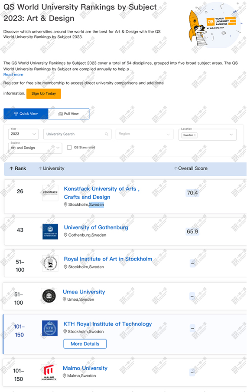Open the Region dropdown
Image resolution: width=247 pixels, height=392 pixels.
(144, 134)
